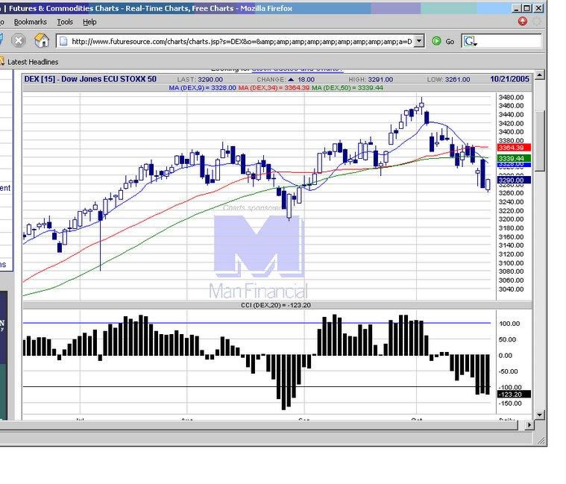Viewport: 566px width, 484px height.
Task: Click the 3040.00 price axis label
Action: click(x=511, y=289)
